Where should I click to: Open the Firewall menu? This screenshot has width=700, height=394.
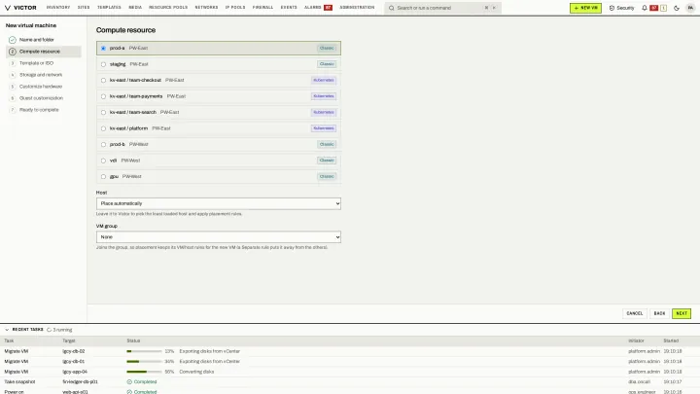[x=262, y=8]
